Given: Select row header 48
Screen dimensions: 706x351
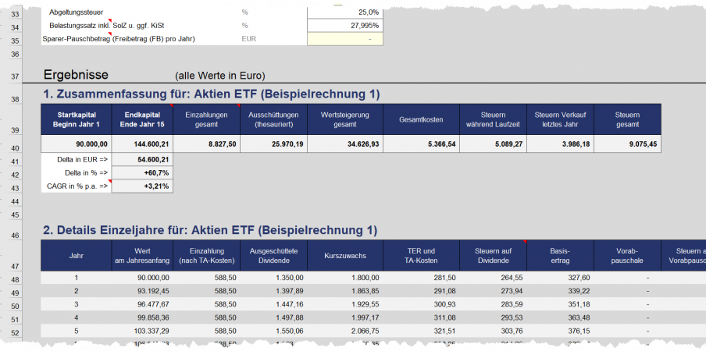Looking at the screenshot, I should [x=15, y=279].
